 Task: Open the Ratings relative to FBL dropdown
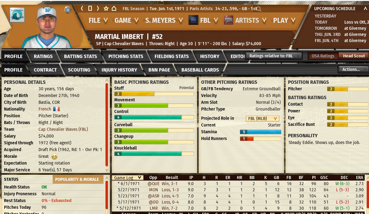click(274, 56)
